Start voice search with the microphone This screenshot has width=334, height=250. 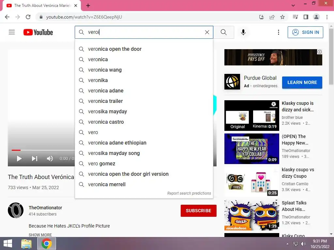coord(243,32)
